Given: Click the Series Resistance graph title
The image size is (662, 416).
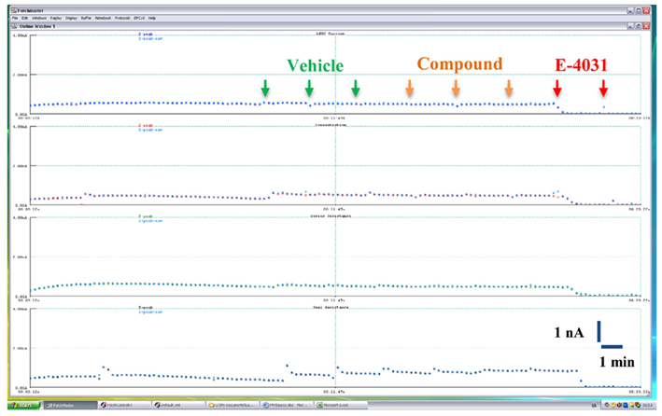Looking at the screenshot, I should pyautogui.click(x=331, y=216).
